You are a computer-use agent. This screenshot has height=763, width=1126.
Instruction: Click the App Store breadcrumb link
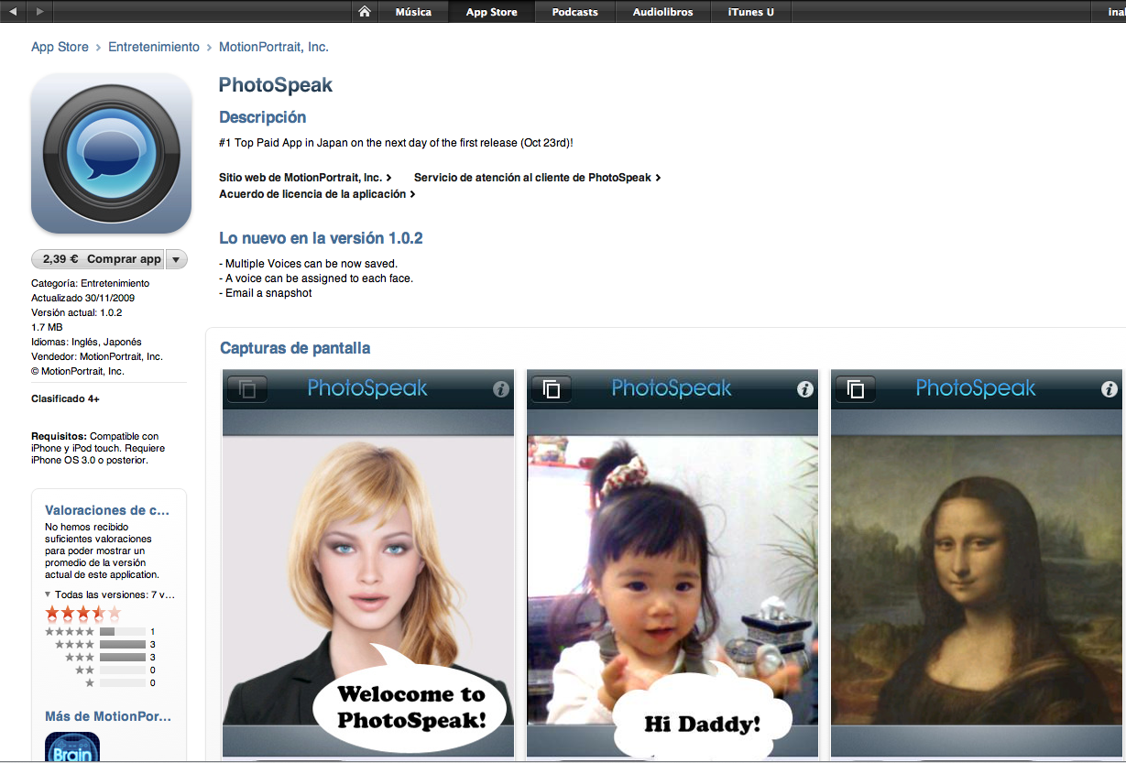pyautogui.click(x=60, y=47)
